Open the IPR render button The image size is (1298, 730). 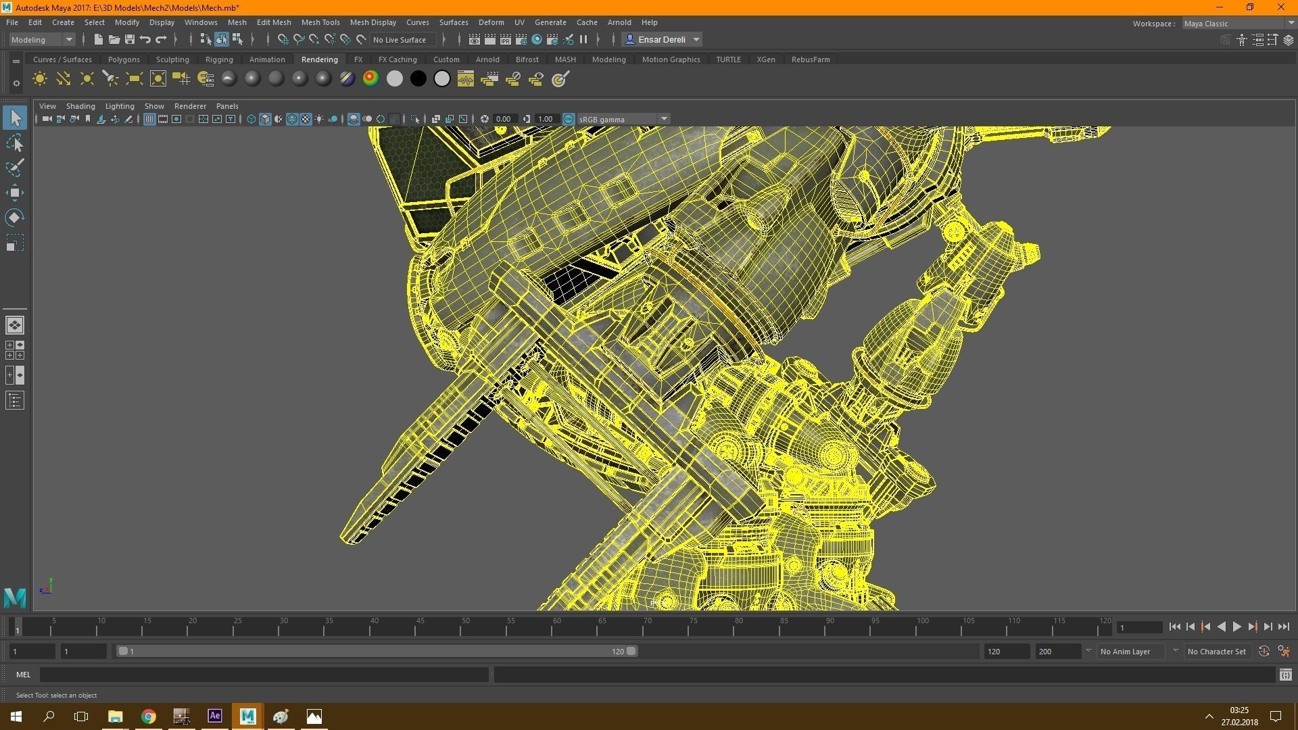coord(505,40)
